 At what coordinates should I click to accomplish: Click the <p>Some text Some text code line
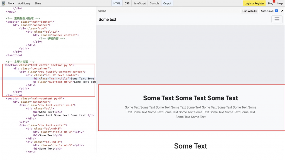pyautogui.click(x=63, y=115)
